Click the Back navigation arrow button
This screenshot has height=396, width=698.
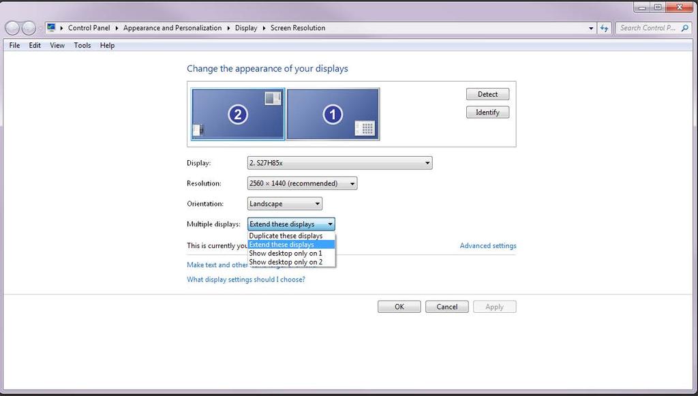pyautogui.click(x=12, y=28)
